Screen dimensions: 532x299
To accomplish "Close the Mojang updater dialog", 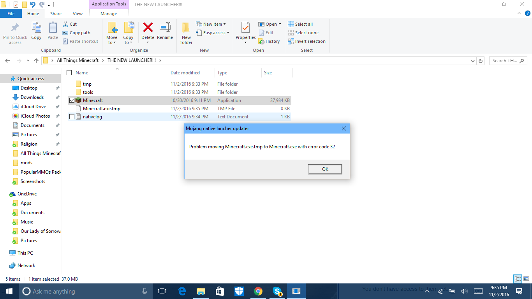I will point(344,128).
